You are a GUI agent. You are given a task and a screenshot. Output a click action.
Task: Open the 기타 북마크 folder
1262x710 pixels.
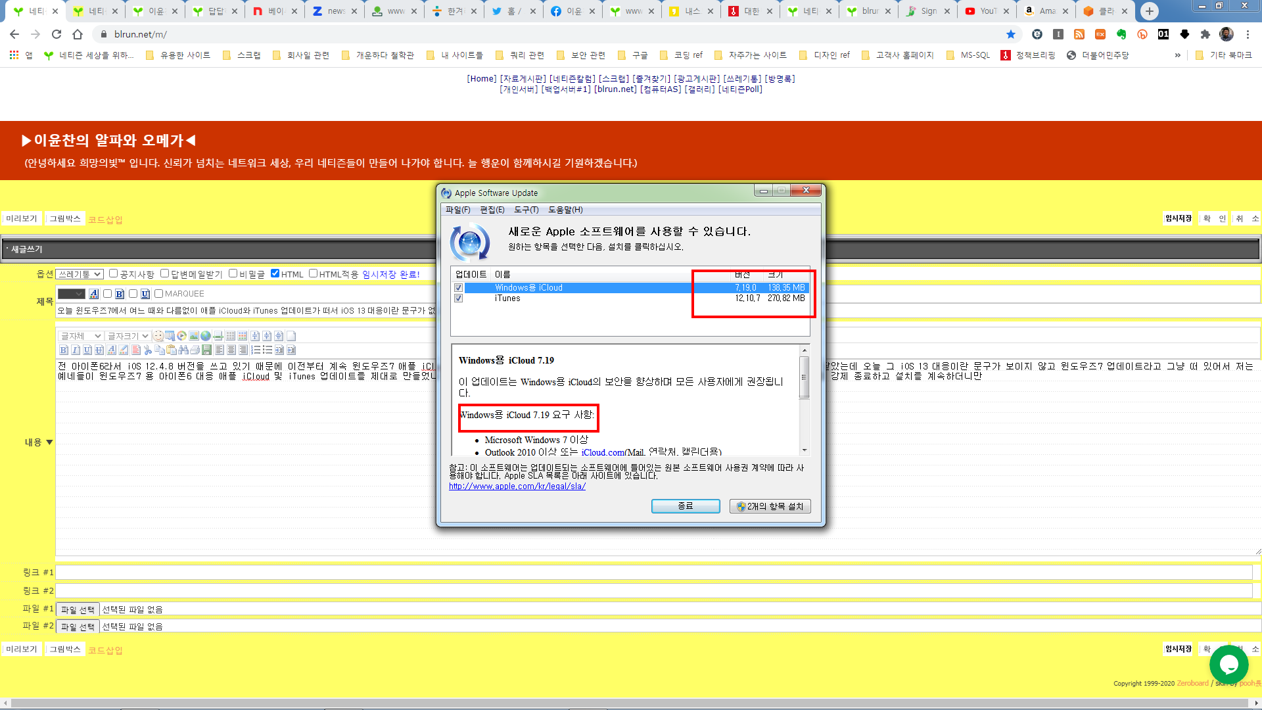tap(1224, 55)
